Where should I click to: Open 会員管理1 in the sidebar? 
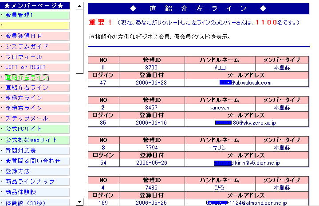tap(19, 15)
